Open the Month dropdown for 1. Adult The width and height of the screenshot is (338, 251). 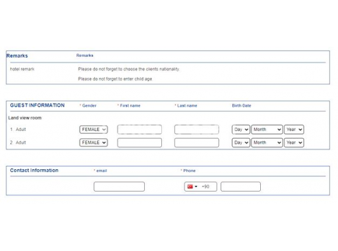(267, 130)
